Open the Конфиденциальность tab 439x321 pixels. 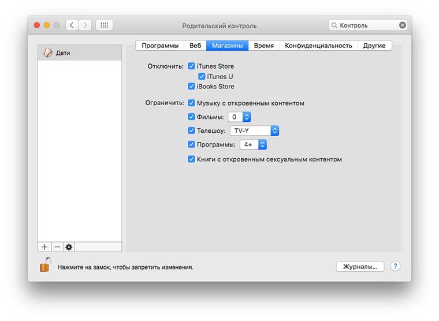click(318, 46)
